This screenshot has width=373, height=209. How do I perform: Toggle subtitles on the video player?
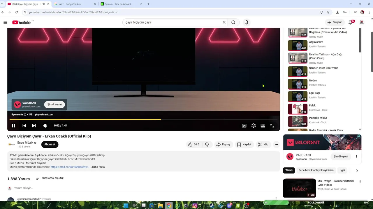coord(244,126)
